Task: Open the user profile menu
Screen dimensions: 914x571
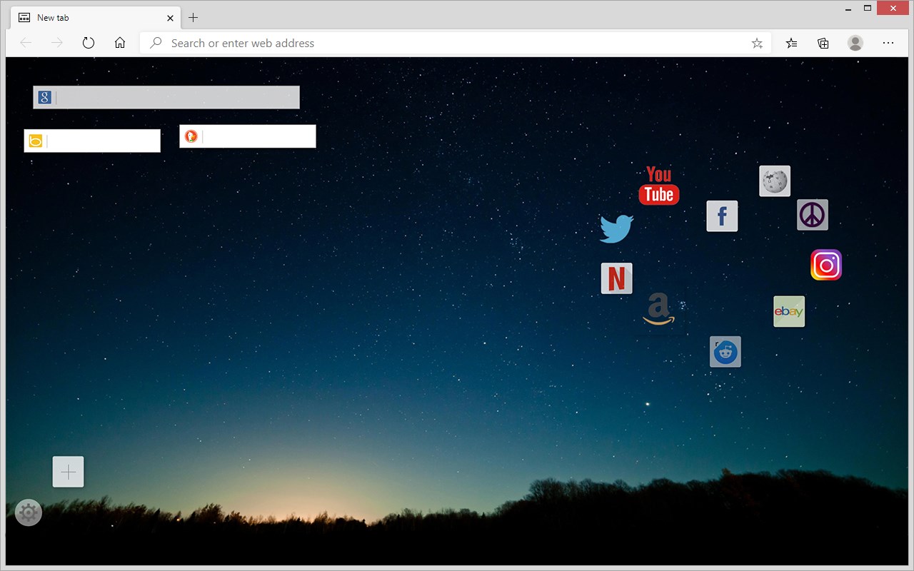Action: (855, 43)
